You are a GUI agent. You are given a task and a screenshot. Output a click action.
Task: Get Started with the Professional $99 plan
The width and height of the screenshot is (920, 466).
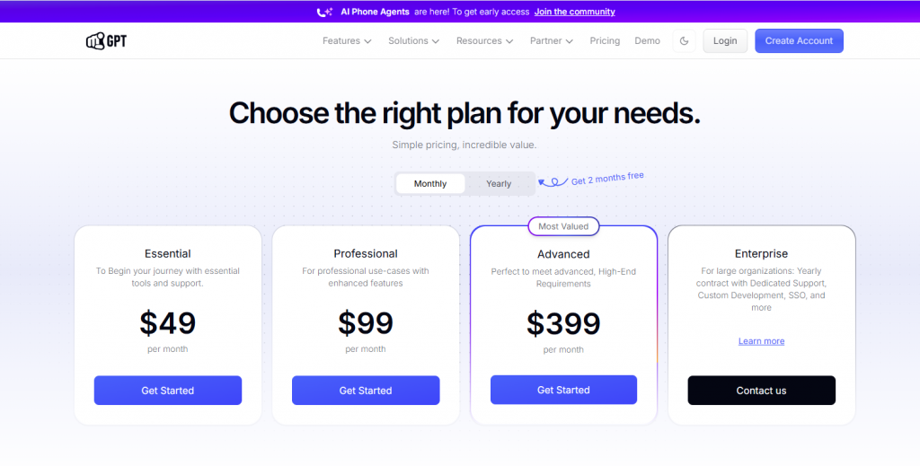coord(366,391)
